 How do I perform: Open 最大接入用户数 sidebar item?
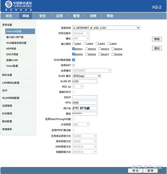(15, 37)
